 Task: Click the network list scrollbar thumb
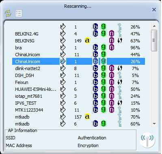pos(154,40)
